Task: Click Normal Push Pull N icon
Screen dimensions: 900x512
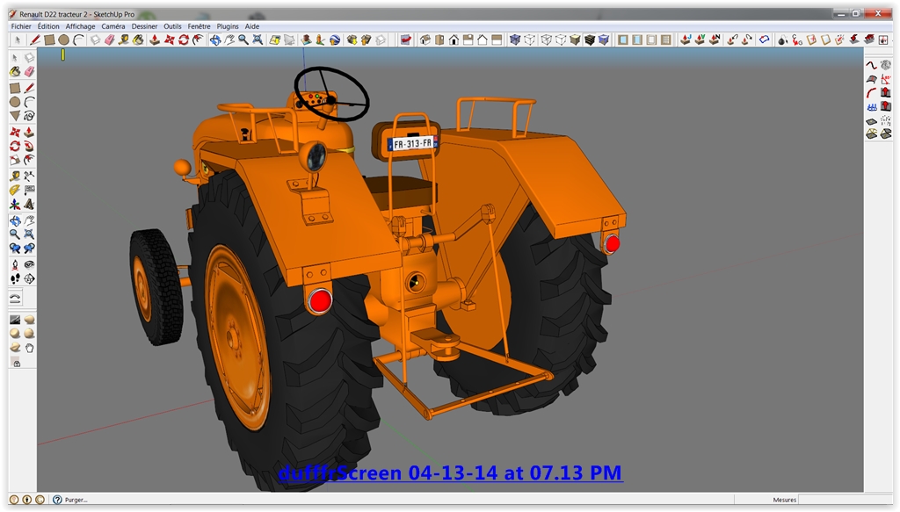Action: pos(715,40)
